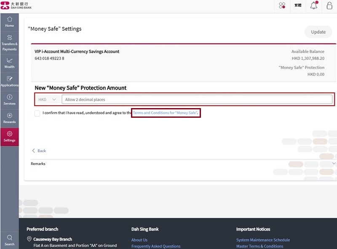337x249 pixels.
Task: Open Transfers & Payments menu
Action: pos(9,42)
